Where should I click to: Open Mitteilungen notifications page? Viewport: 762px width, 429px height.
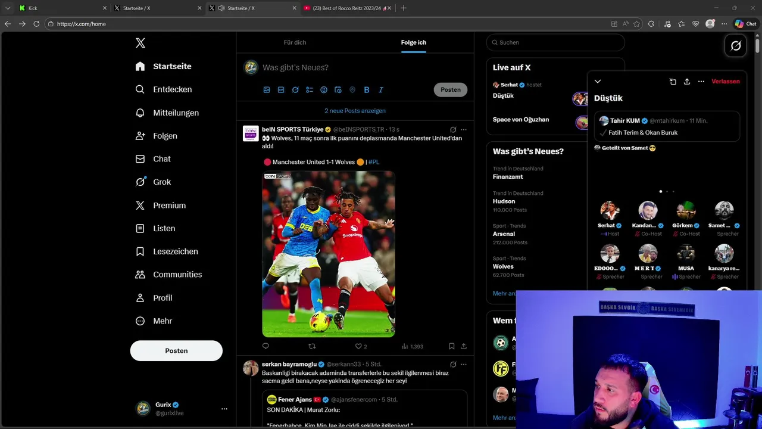[167, 113]
